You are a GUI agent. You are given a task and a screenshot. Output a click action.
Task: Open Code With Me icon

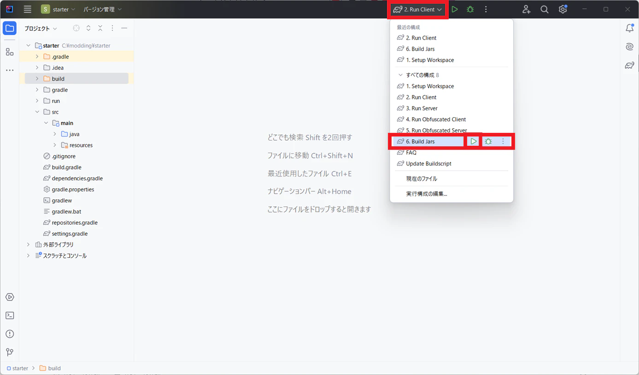(x=526, y=9)
